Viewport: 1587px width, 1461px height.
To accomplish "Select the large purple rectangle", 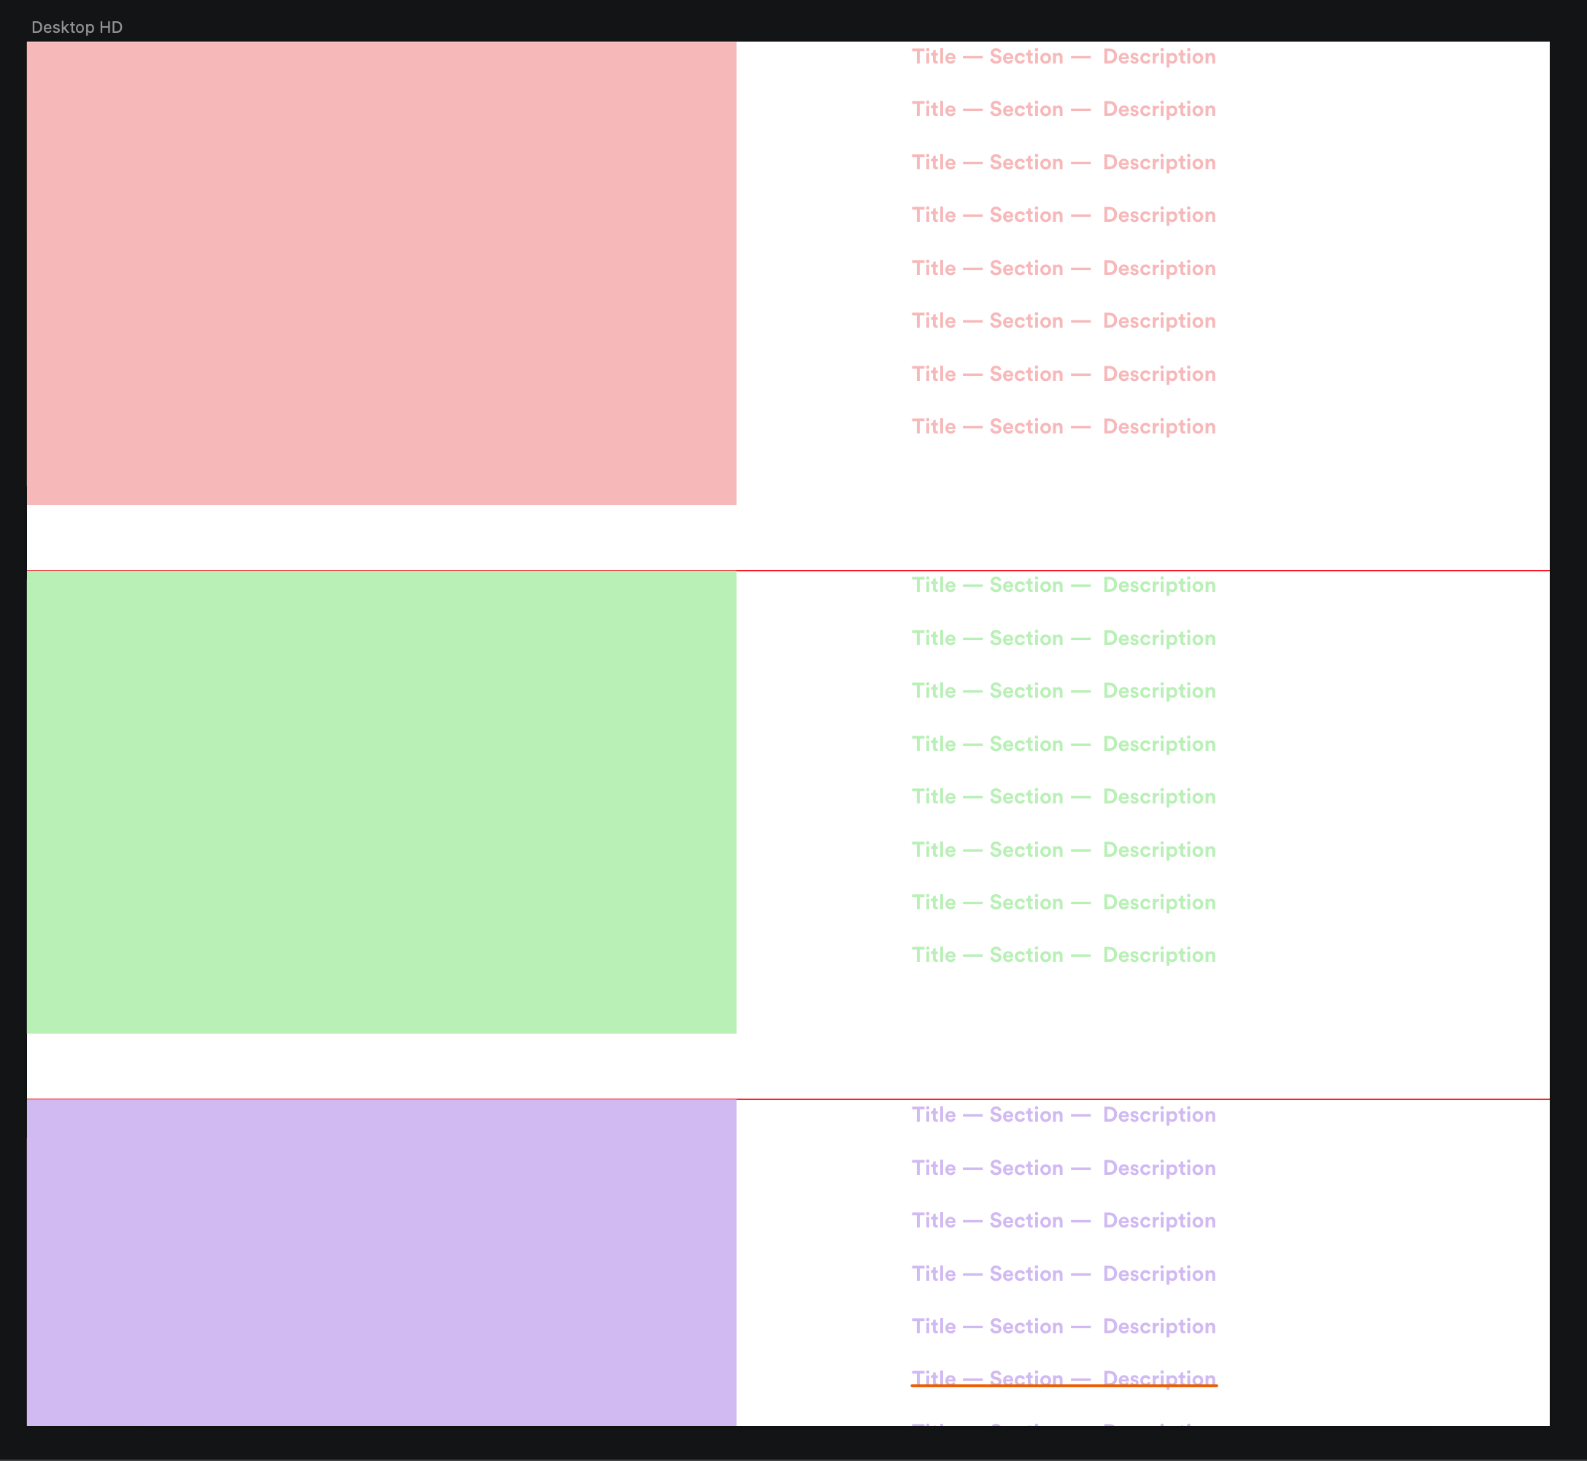I will point(381,1263).
